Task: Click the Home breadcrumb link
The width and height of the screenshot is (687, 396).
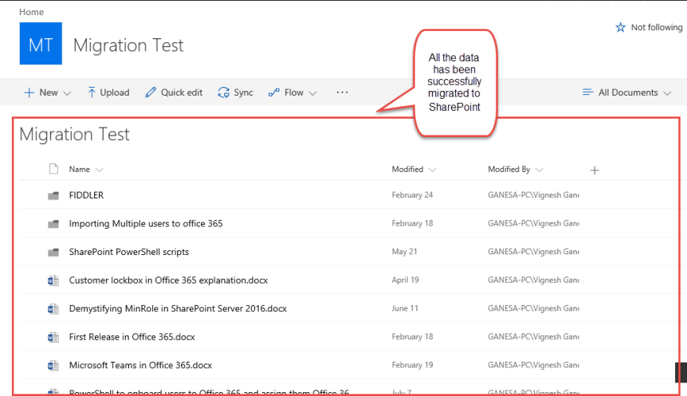Action: (31, 12)
